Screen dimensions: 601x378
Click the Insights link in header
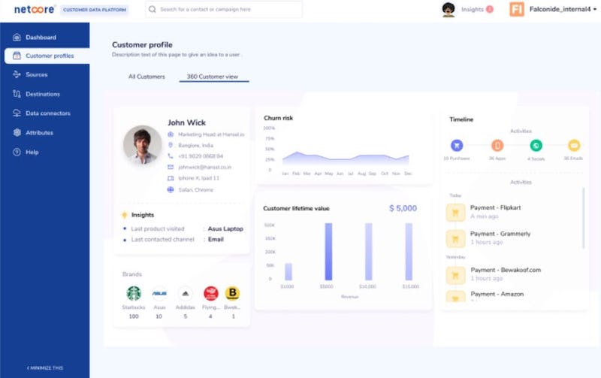pos(473,9)
